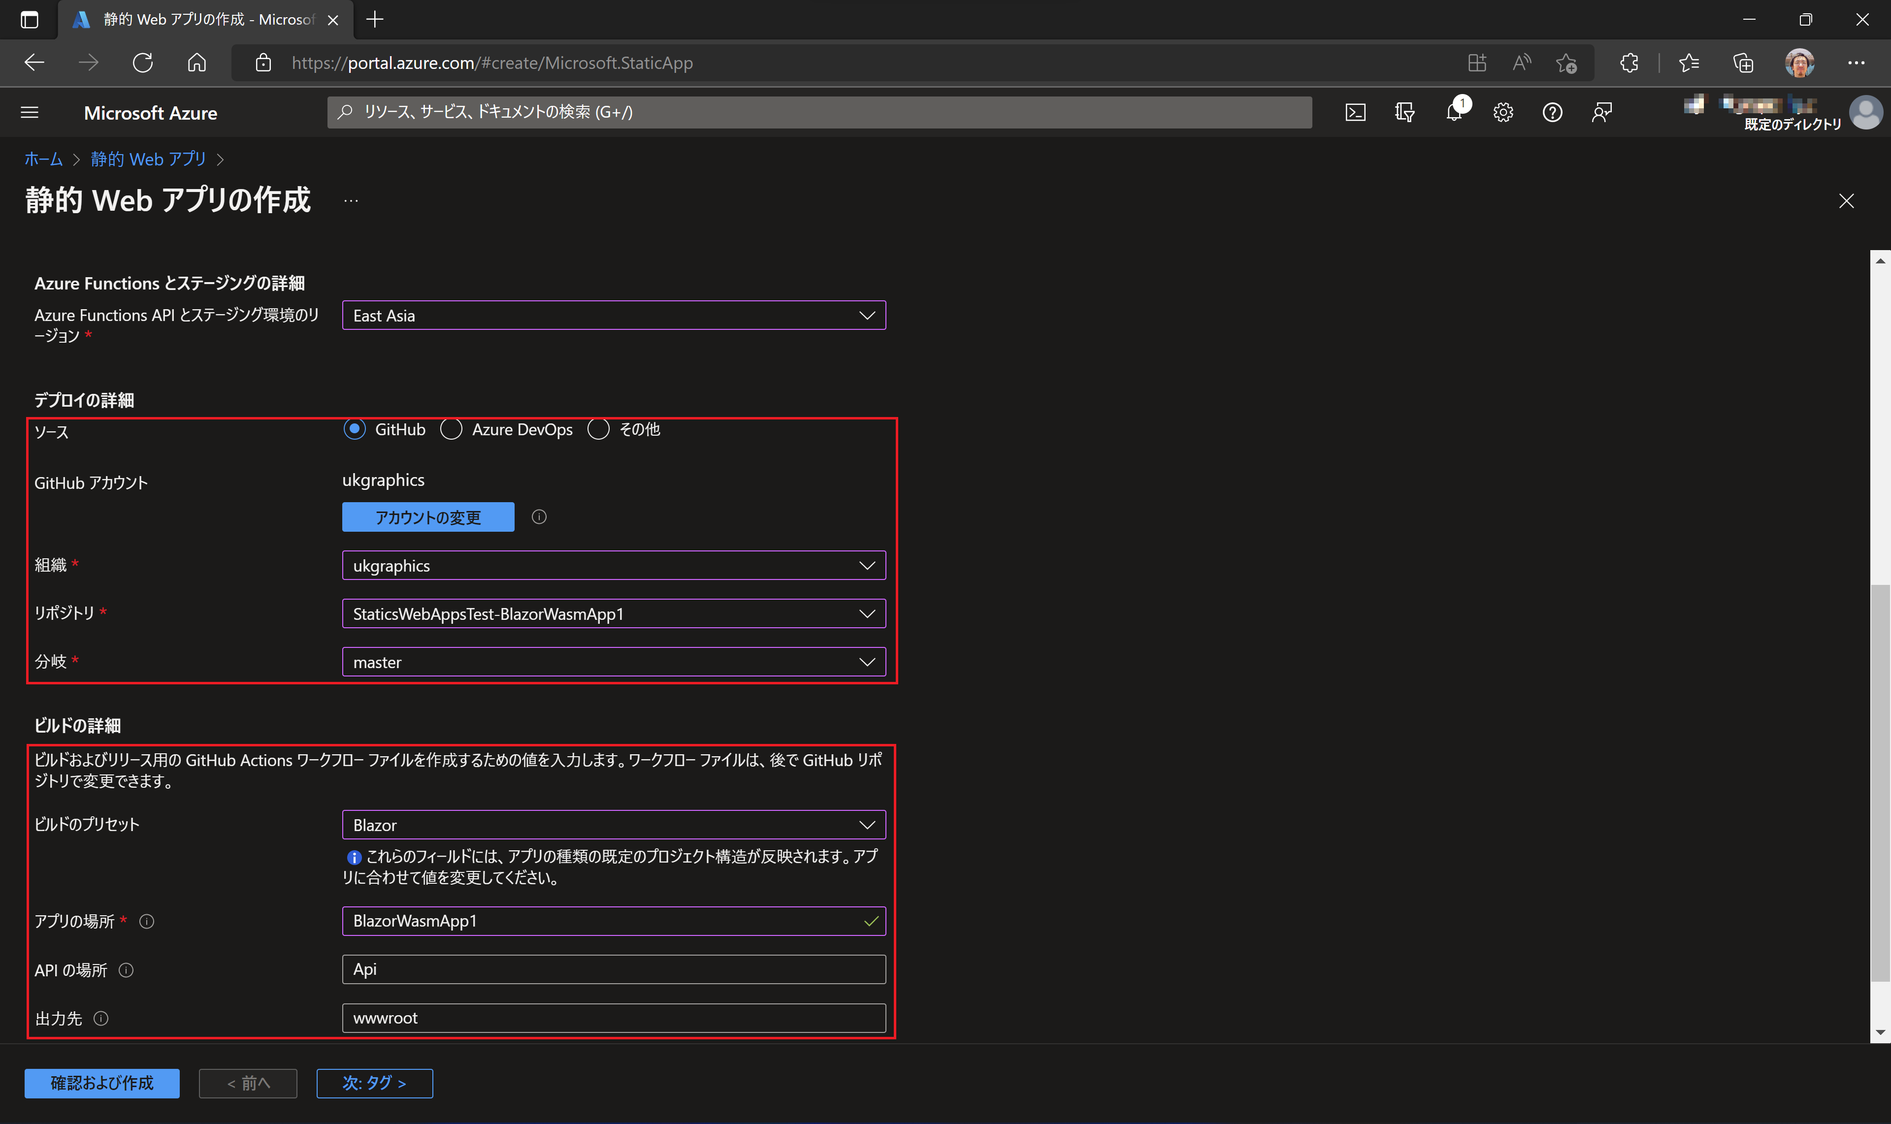Open browser extensions puzzle icon
Image resolution: width=1891 pixels, height=1124 pixels.
(1629, 63)
